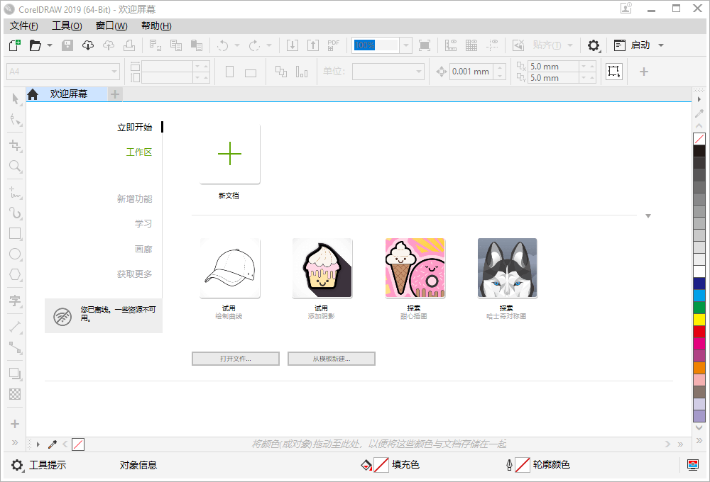Select the Text tool
Viewport: 710px width, 482px height.
[x=15, y=301]
